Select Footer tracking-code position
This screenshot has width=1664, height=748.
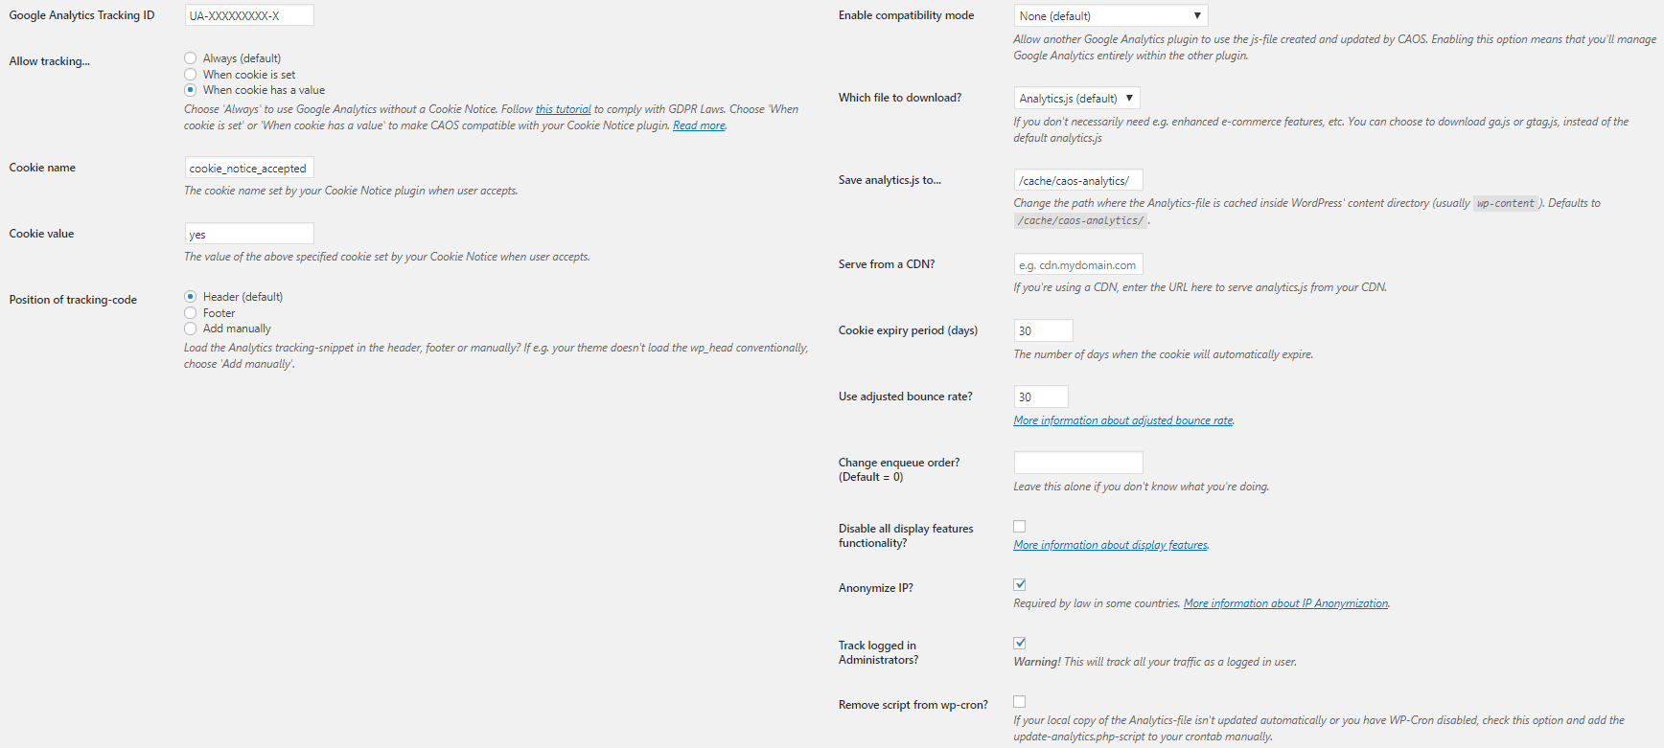[190, 313]
